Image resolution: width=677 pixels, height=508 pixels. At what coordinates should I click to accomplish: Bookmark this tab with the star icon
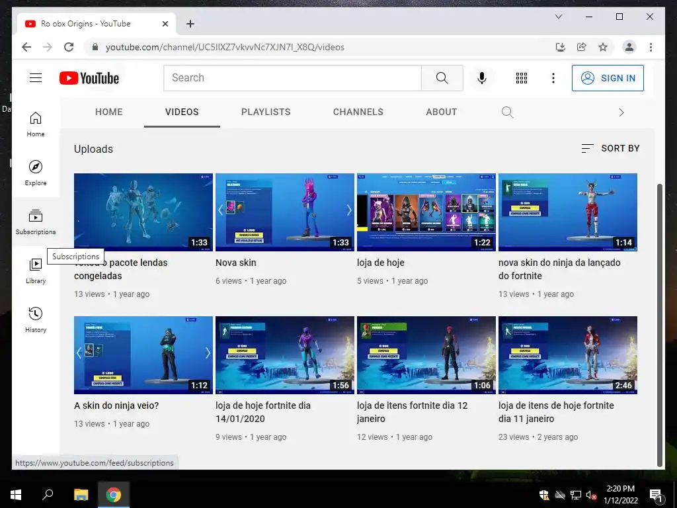[603, 47]
